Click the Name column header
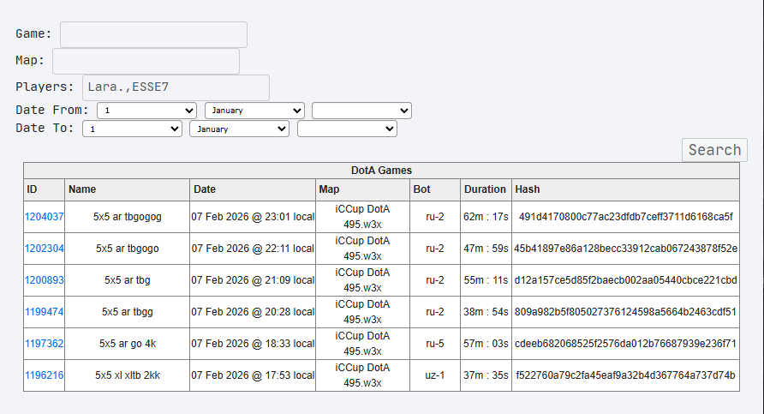The height and width of the screenshot is (414, 764). pyautogui.click(x=82, y=189)
